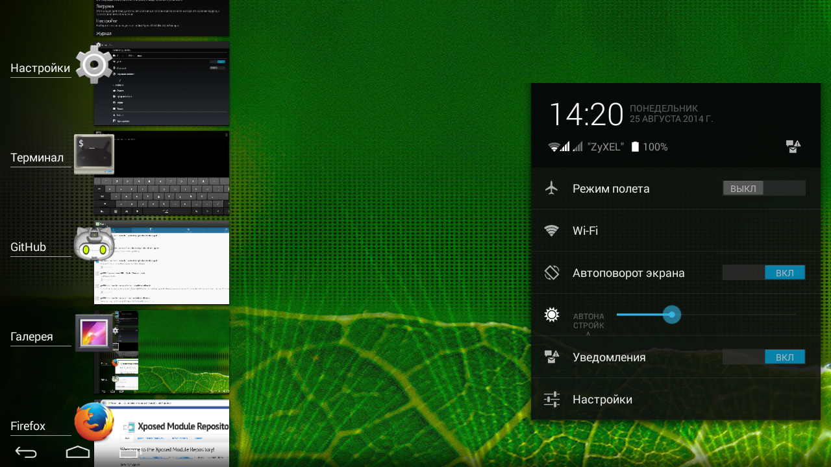Image resolution: width=831 pixels, height=467 pixels.
Task: Tap the 100% battery percentage
Action: click(x=655, y=147)
